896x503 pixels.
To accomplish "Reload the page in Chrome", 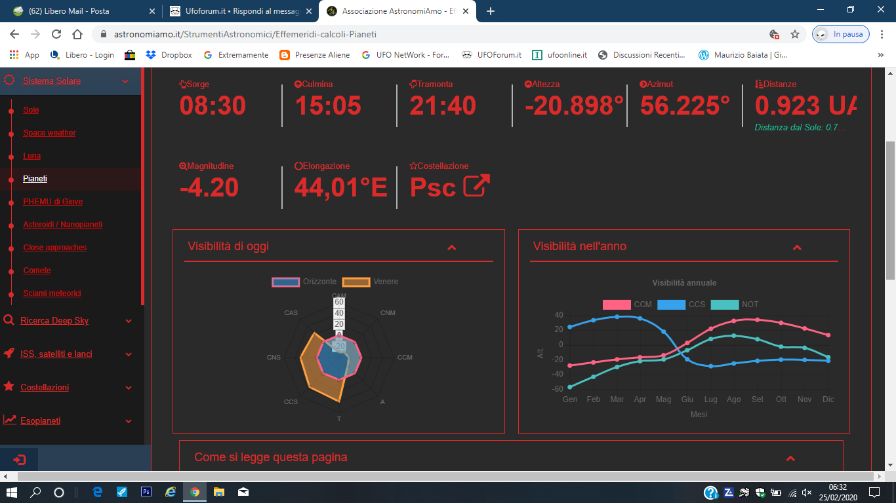I will coord(56,34).
